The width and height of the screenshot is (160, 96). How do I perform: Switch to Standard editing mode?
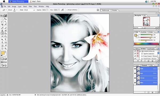tap(2, 59)
